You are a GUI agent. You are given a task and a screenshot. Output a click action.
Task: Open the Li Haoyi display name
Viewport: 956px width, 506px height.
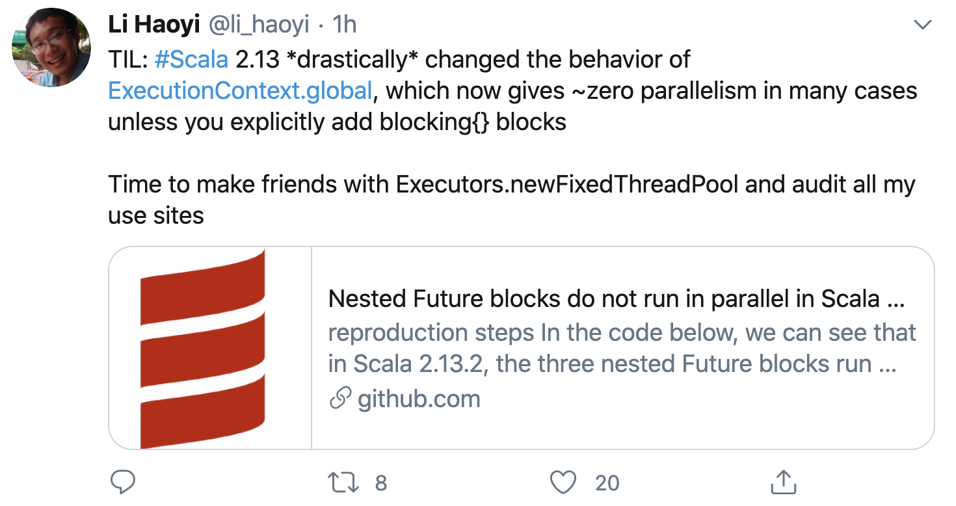(x=153, y=25)
